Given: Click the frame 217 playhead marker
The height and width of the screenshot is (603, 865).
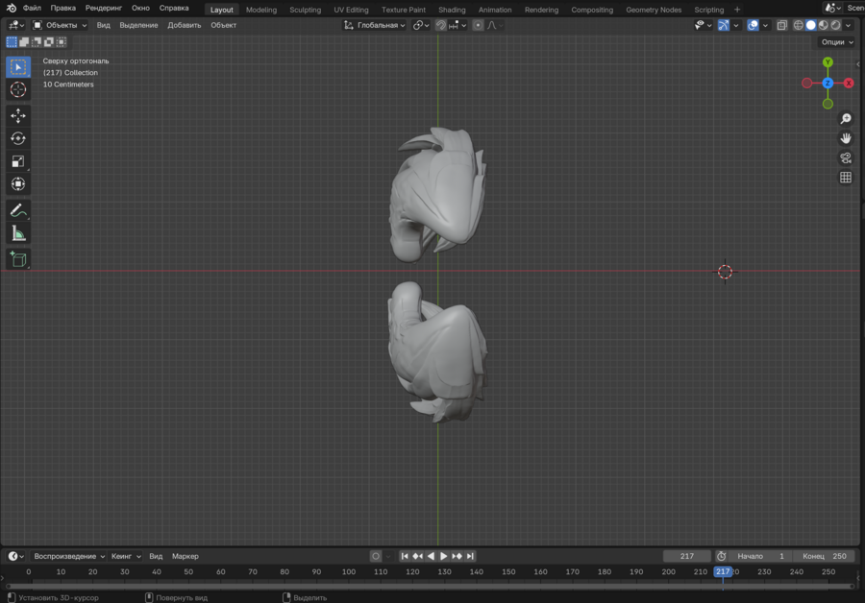Looking at the screenshot, I should (x=723, y=571).
